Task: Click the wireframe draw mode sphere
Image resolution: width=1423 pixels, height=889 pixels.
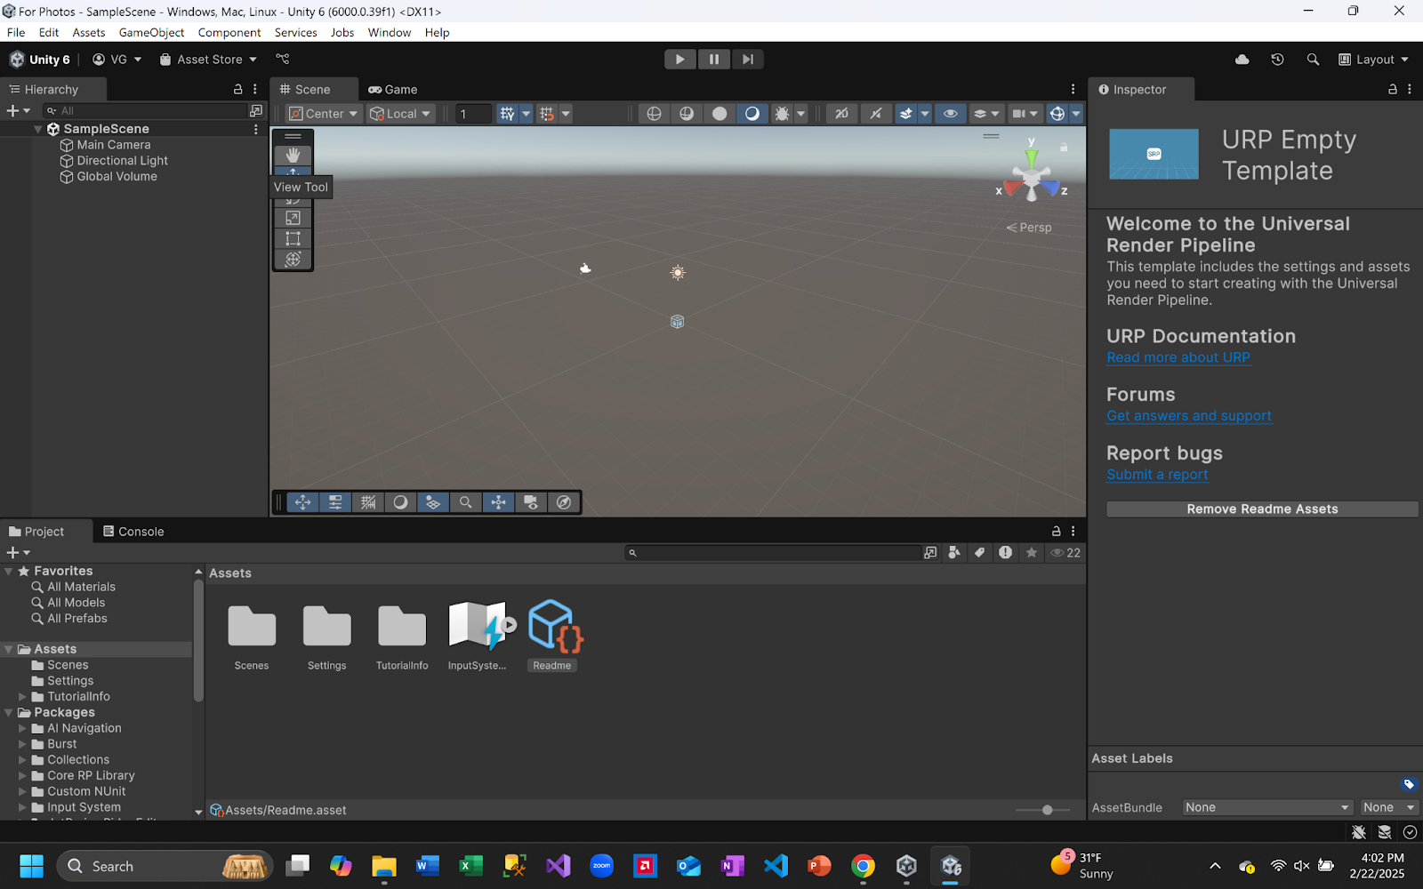Action: pyautogui.click(x=654, y=113)
